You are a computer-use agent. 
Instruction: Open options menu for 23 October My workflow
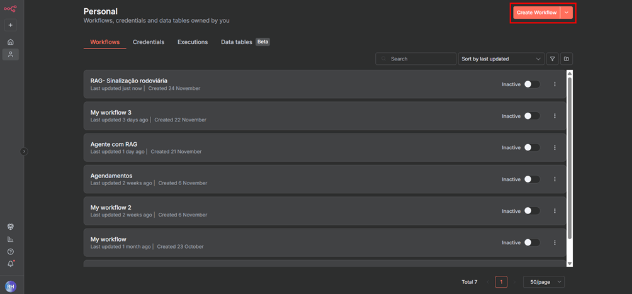(x=555, y=242)
